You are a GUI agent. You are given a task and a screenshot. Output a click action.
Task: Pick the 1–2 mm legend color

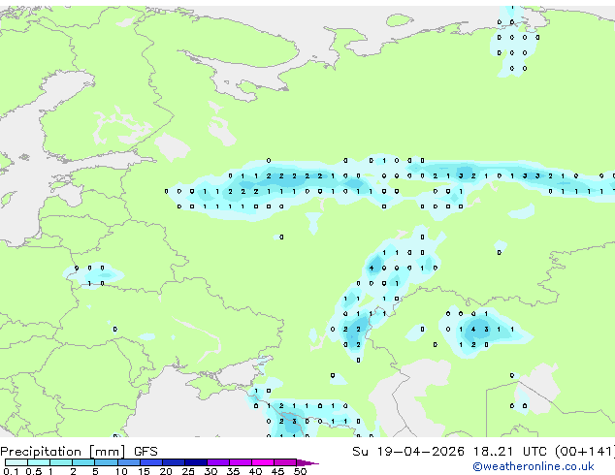(61, 462)
